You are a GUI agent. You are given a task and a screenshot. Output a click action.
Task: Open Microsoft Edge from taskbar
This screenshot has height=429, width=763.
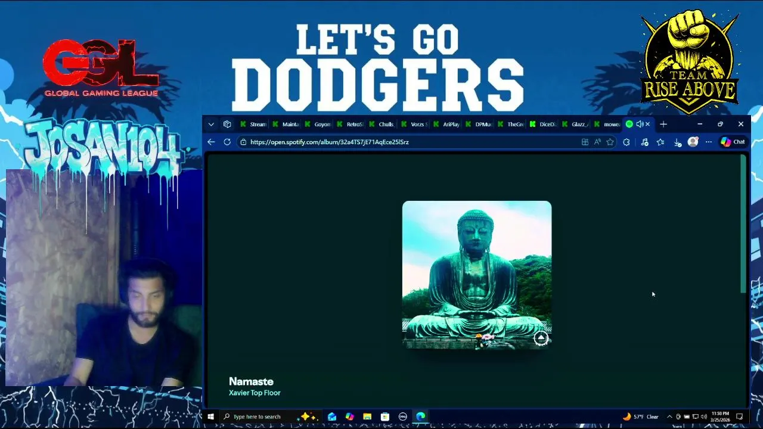click(x=421, y=416)
